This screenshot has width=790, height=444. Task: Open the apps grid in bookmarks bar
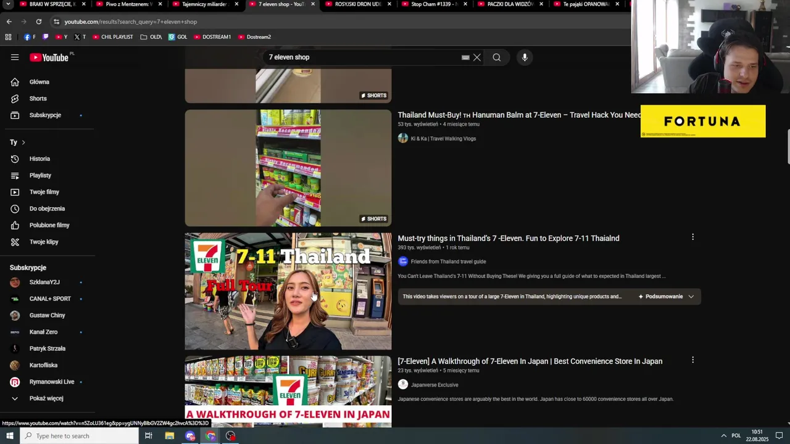(x=8, y=37)
